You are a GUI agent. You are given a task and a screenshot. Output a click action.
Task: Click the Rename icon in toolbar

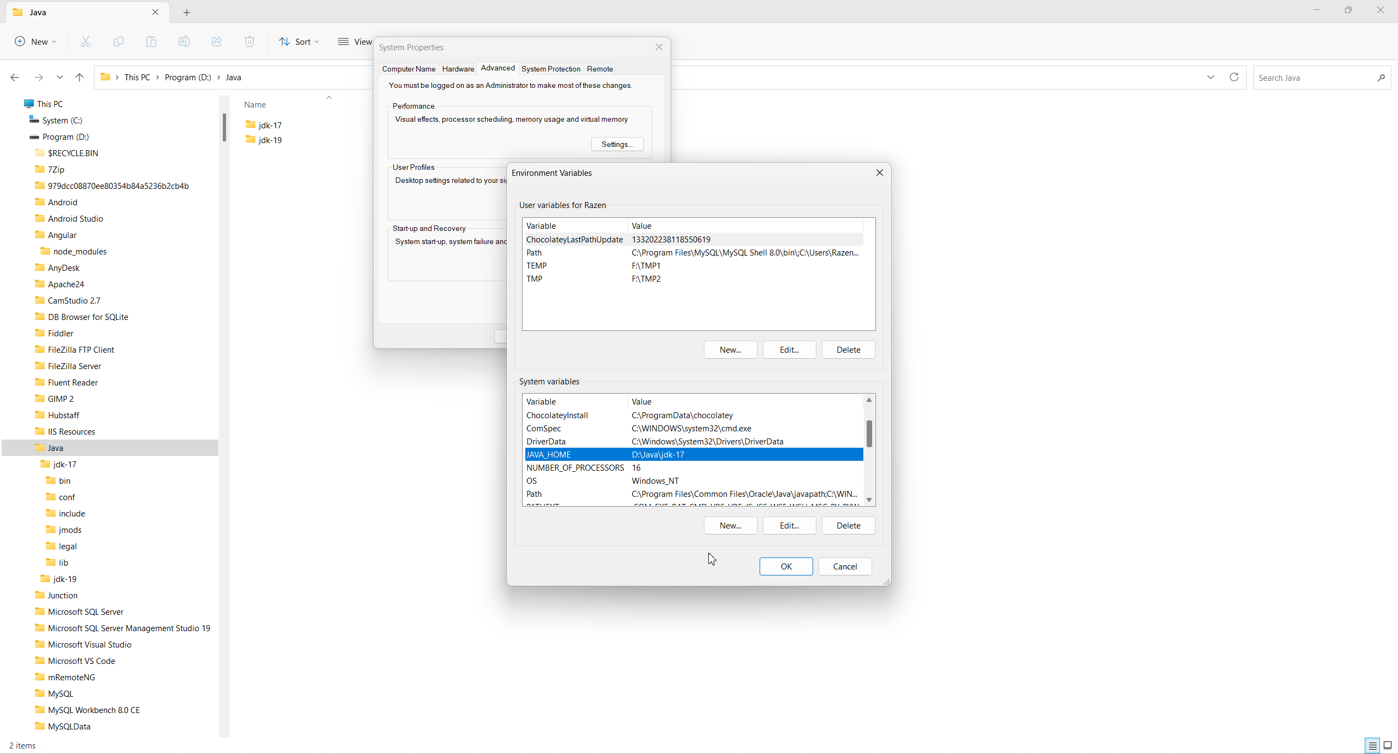tap(184, 41)
